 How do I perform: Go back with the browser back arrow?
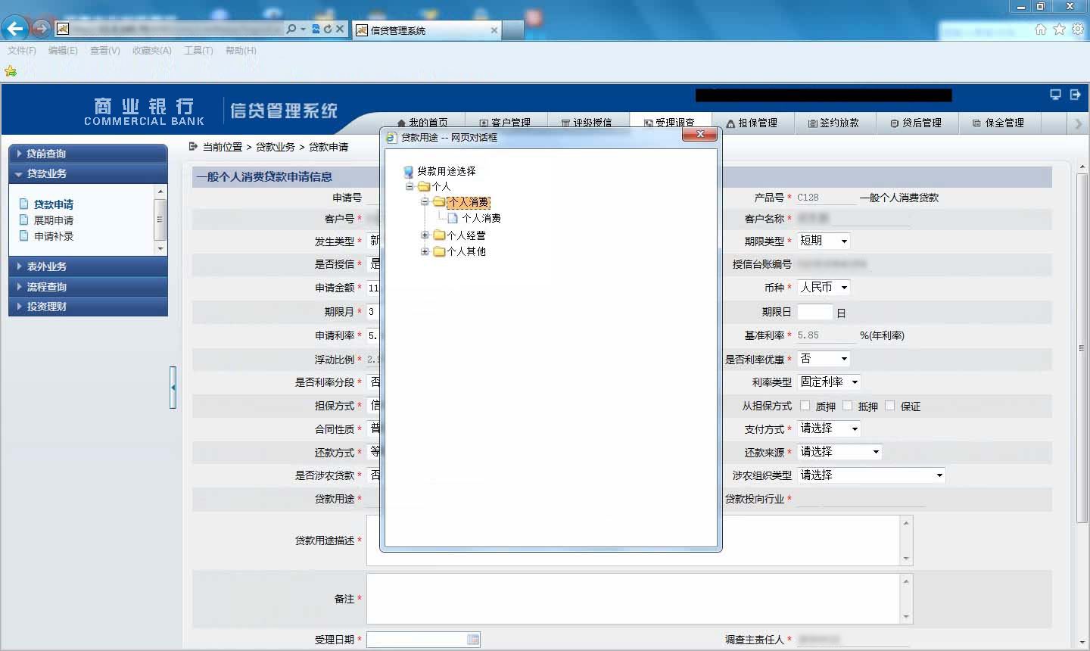(x=15, y=29)
